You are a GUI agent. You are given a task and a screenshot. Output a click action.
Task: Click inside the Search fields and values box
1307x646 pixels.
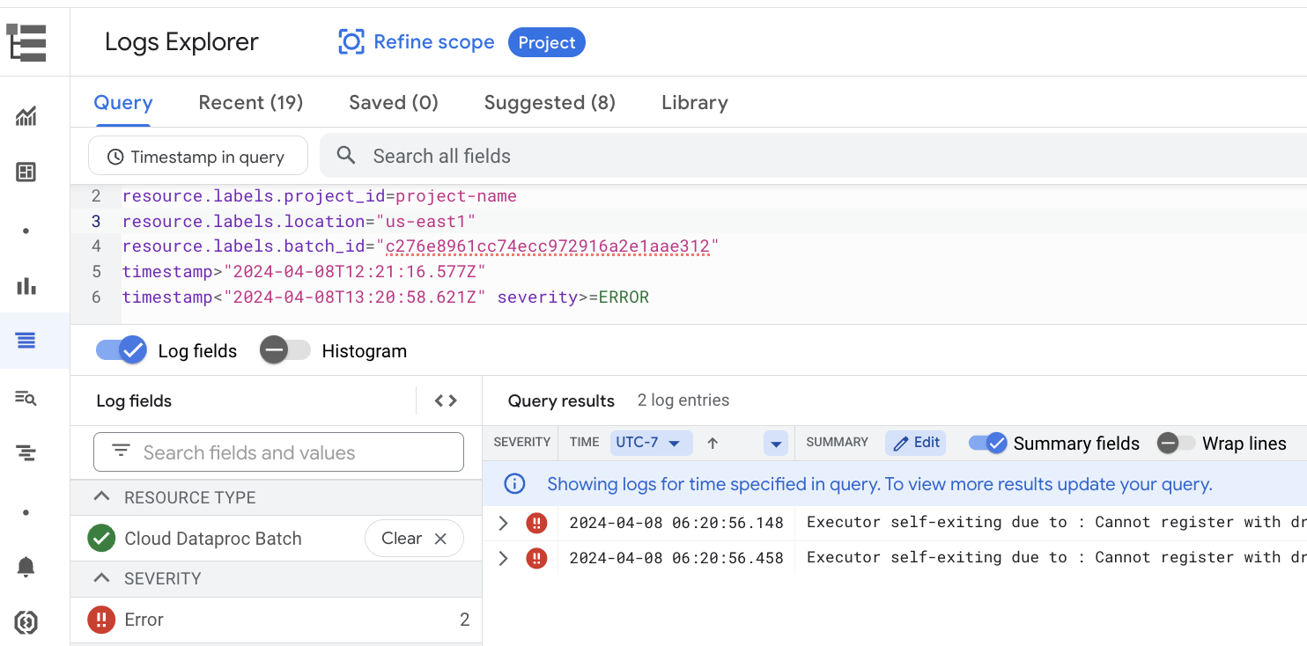coord(278,451)
